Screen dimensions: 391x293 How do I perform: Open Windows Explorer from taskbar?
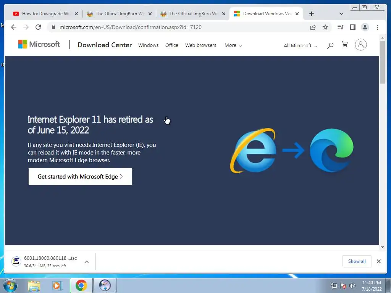[x=34, y=285]
